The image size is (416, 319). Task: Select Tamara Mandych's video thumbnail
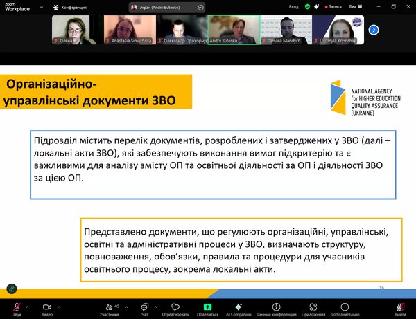(286, 30)
